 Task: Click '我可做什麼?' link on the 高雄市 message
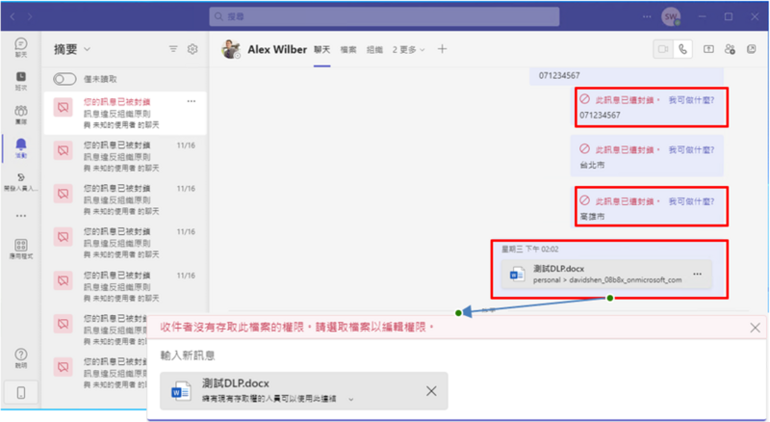[691, 201]
